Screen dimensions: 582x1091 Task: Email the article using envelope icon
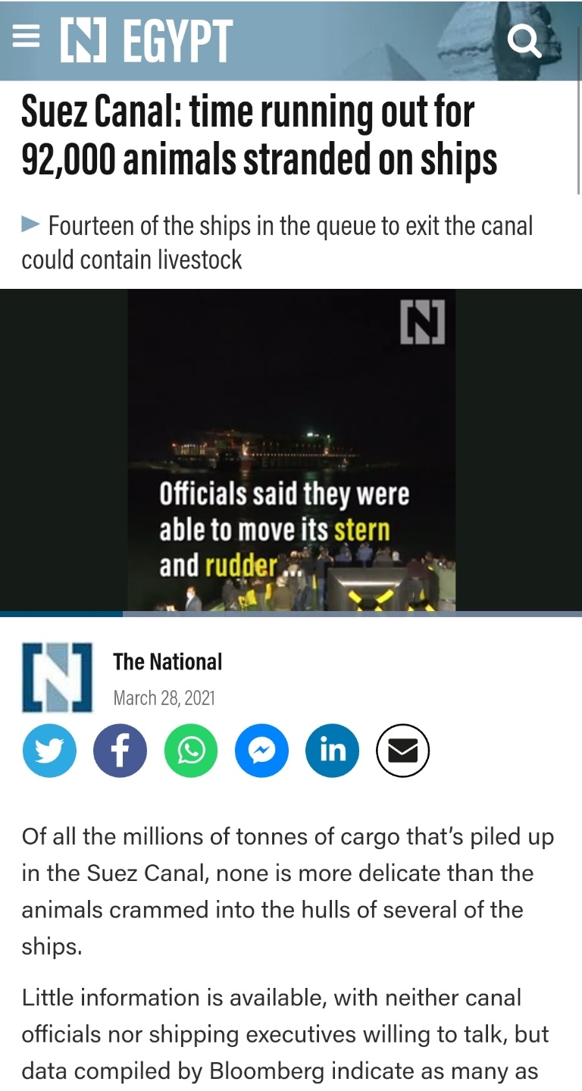pos(403,751)
